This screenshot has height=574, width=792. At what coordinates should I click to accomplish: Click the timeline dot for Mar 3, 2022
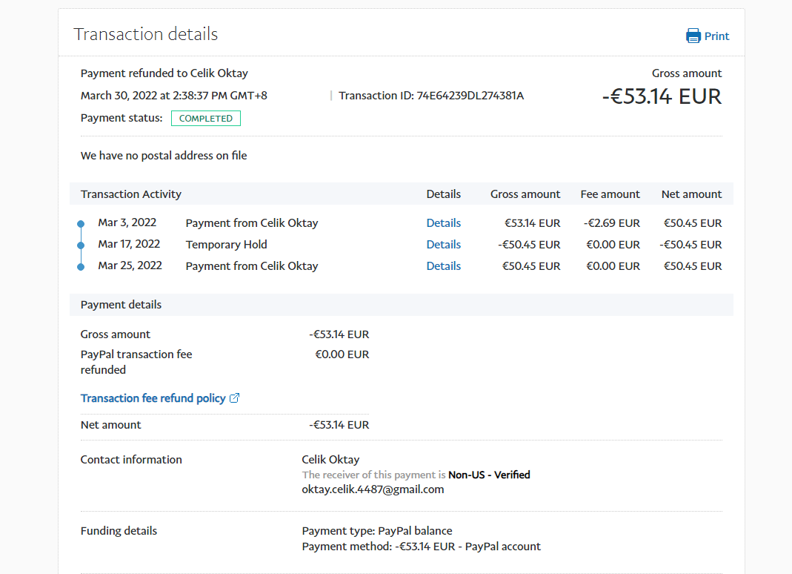(x=81, y=224)
